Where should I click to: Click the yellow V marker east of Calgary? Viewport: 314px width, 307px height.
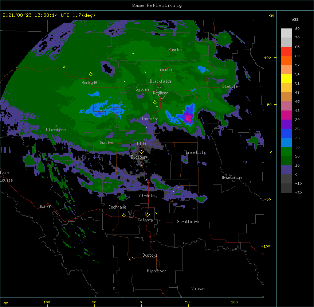(156, 213)
